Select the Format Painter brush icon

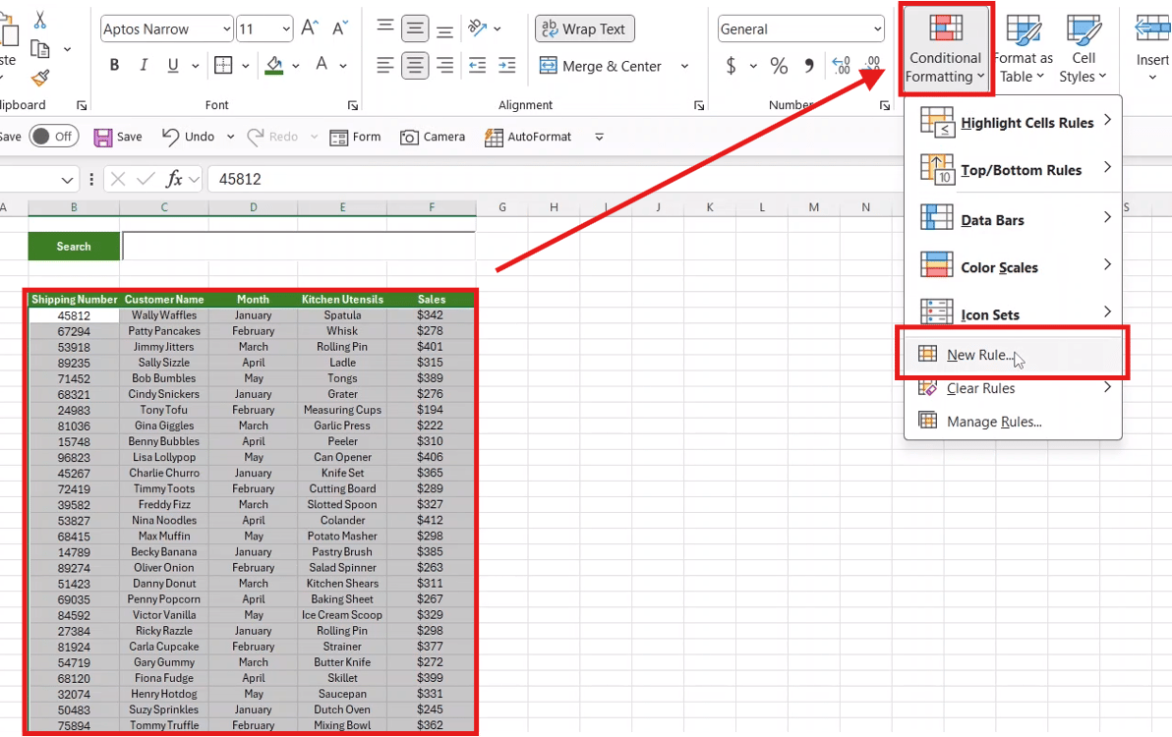tap(40, 77)
